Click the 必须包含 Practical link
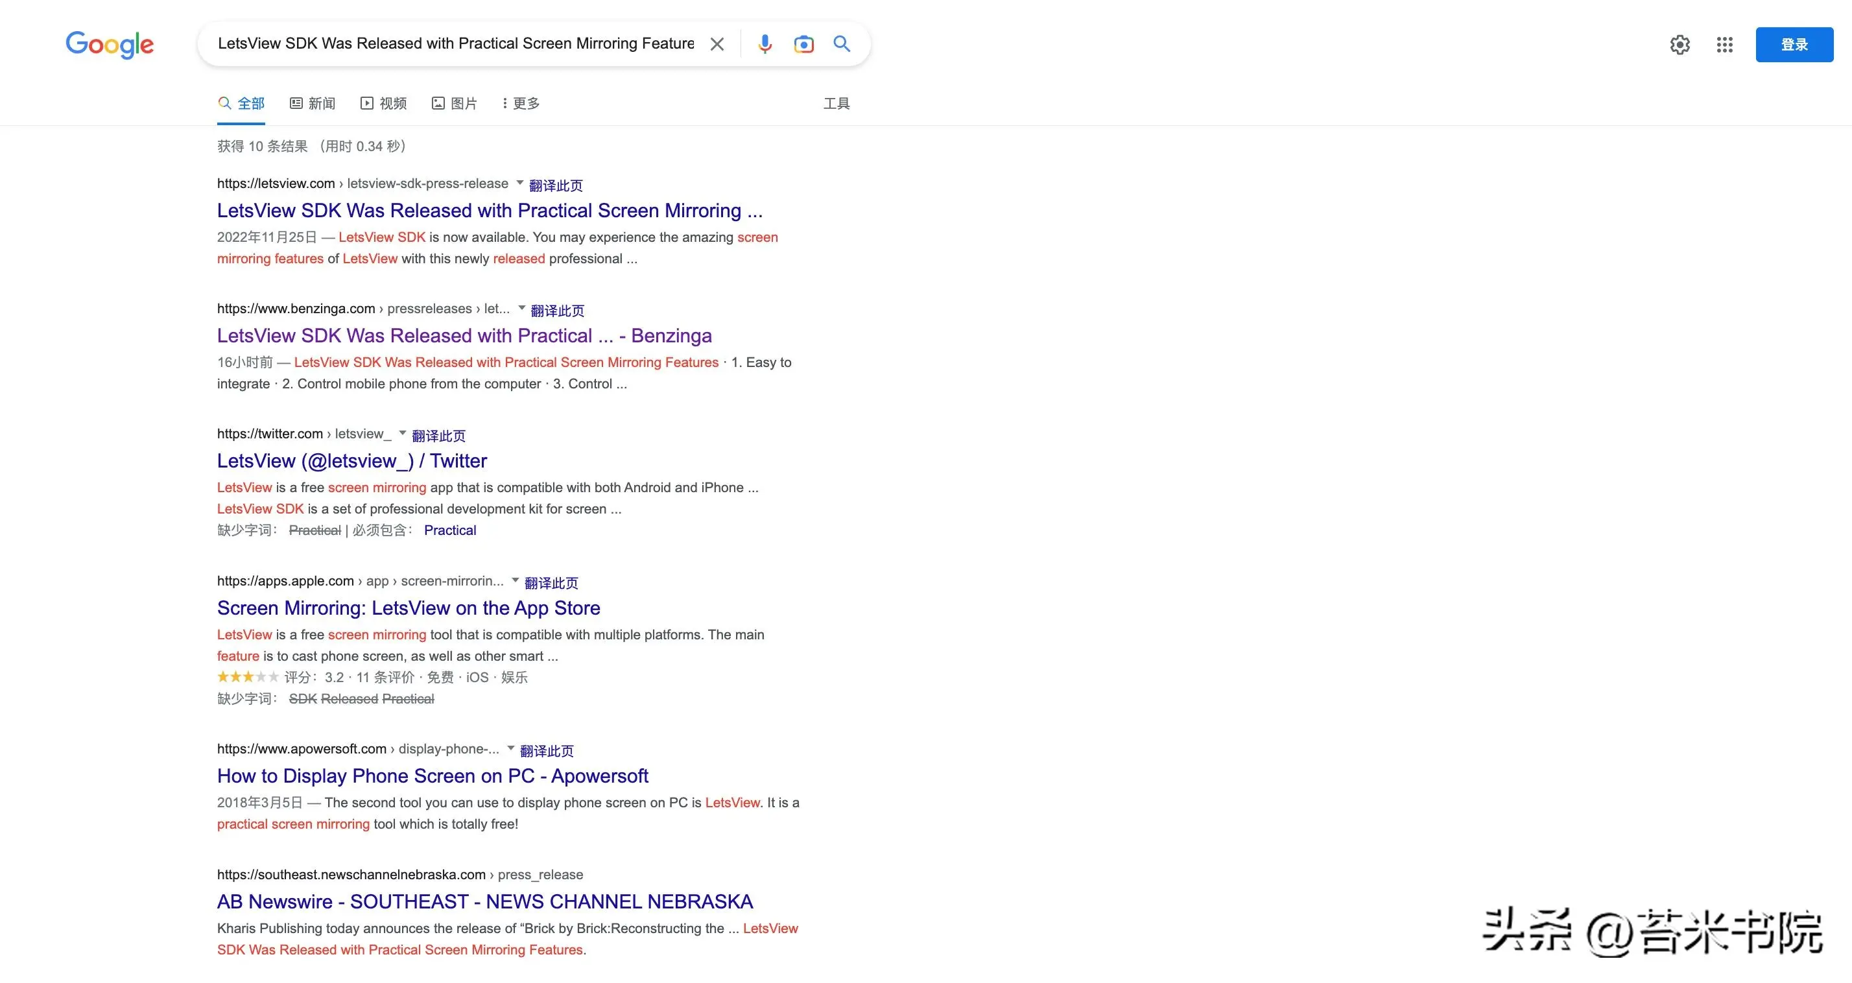The height and width of the screenshot is (983, 1852). [x=450, y=530]
